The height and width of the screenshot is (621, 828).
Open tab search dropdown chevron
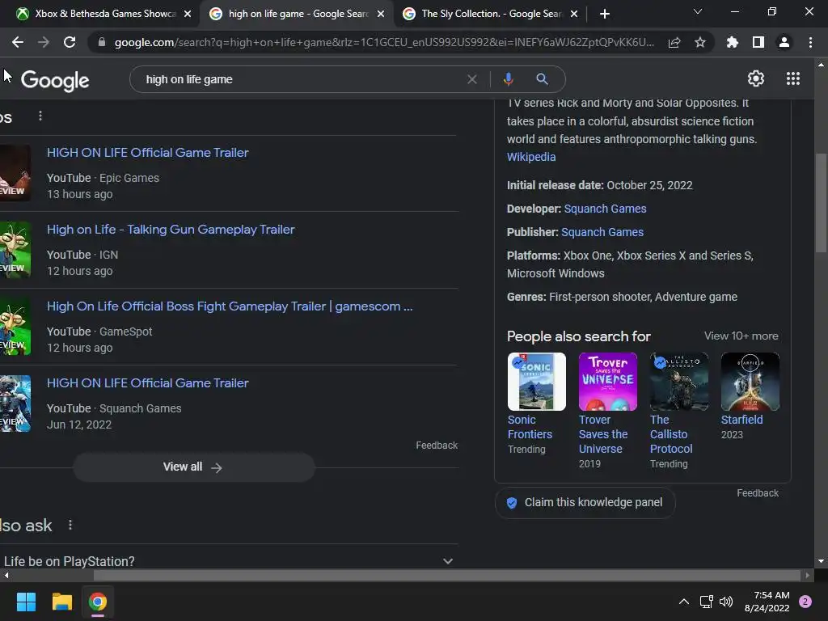(x=698, y=11)
